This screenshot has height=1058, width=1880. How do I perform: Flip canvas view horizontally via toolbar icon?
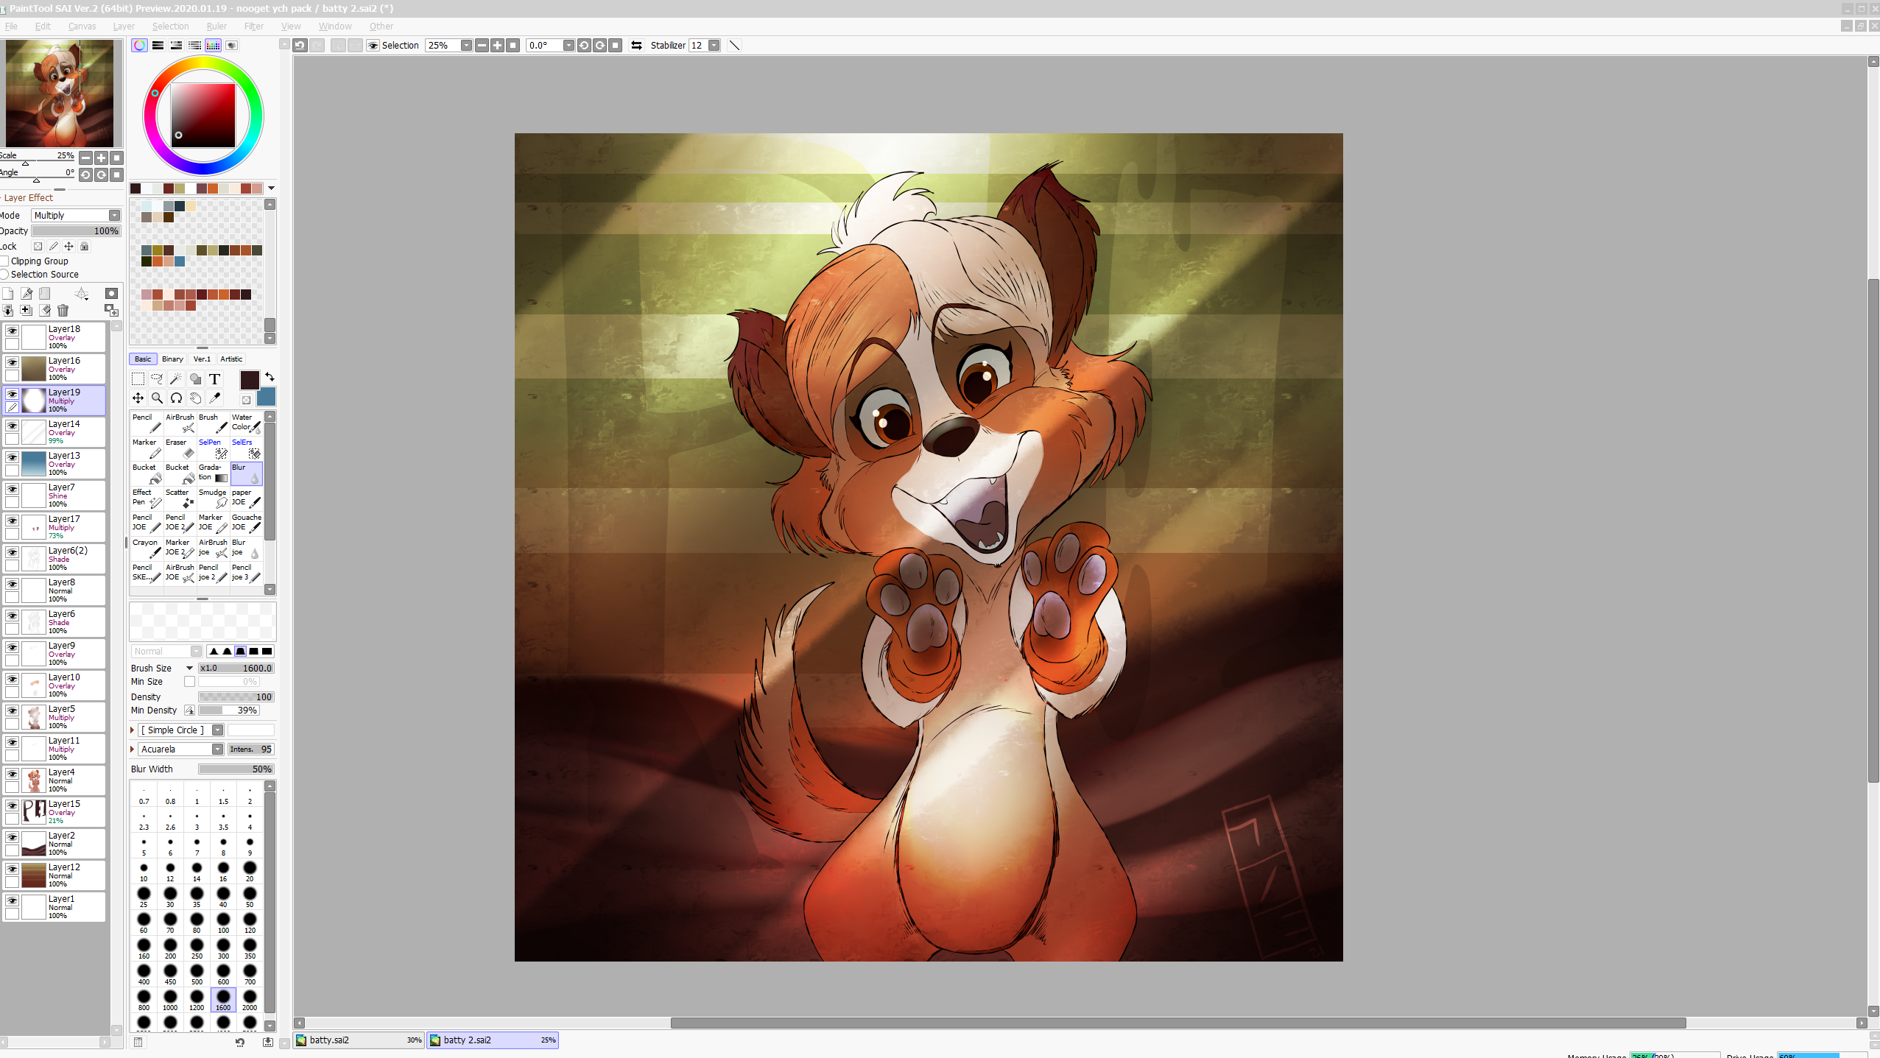(636, 46)
